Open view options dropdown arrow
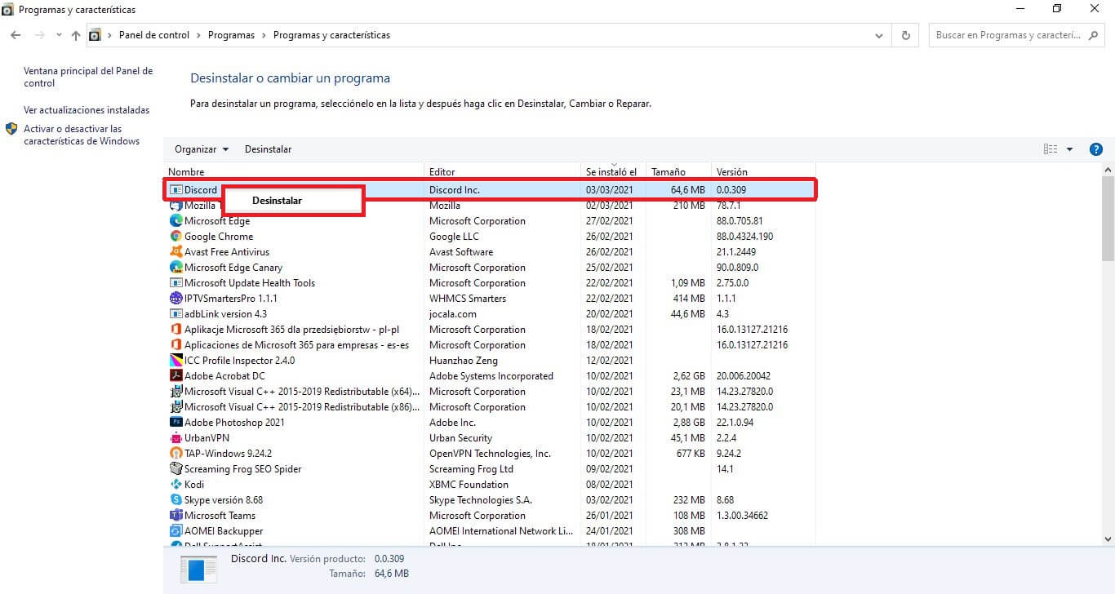Viewport: 1115px width, 594px height. pos(1069,149)
